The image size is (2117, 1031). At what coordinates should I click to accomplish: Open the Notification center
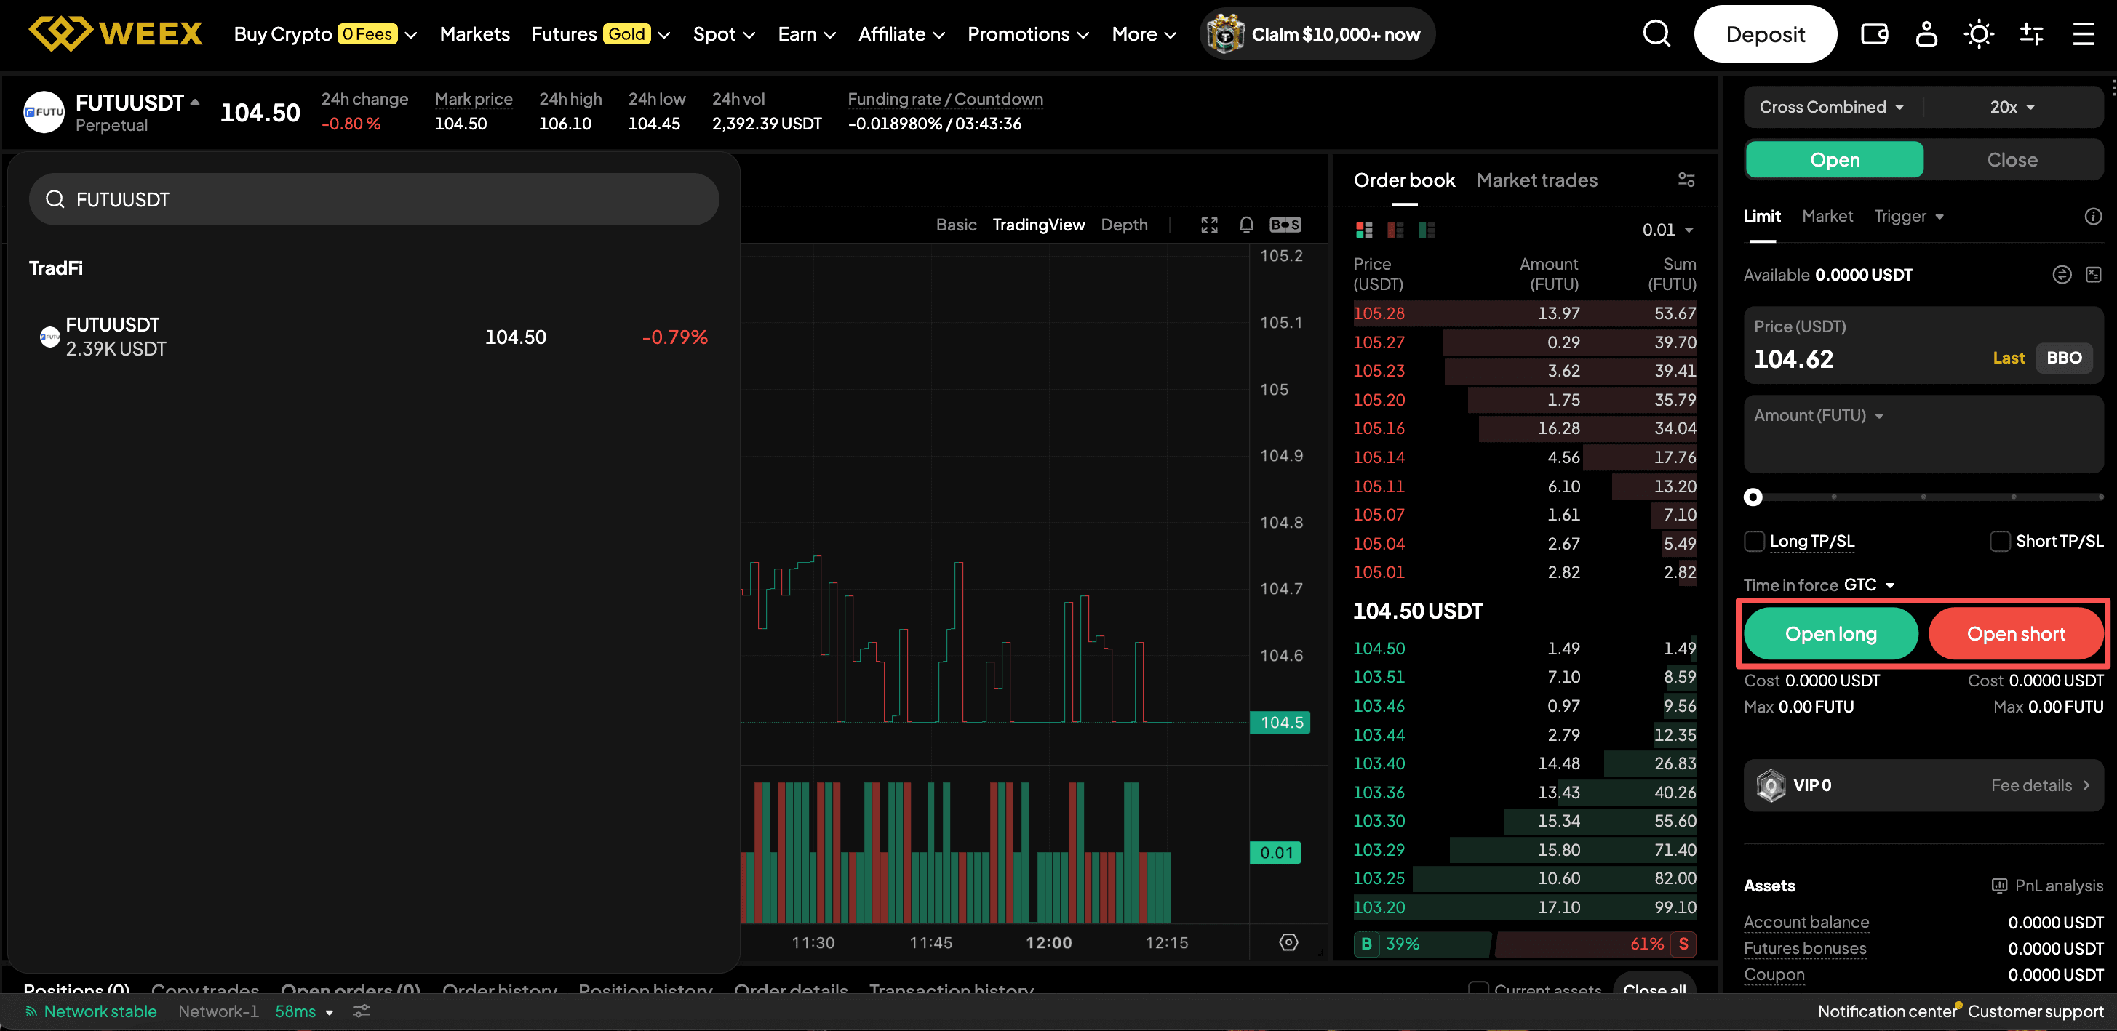pos(1886,1011)
